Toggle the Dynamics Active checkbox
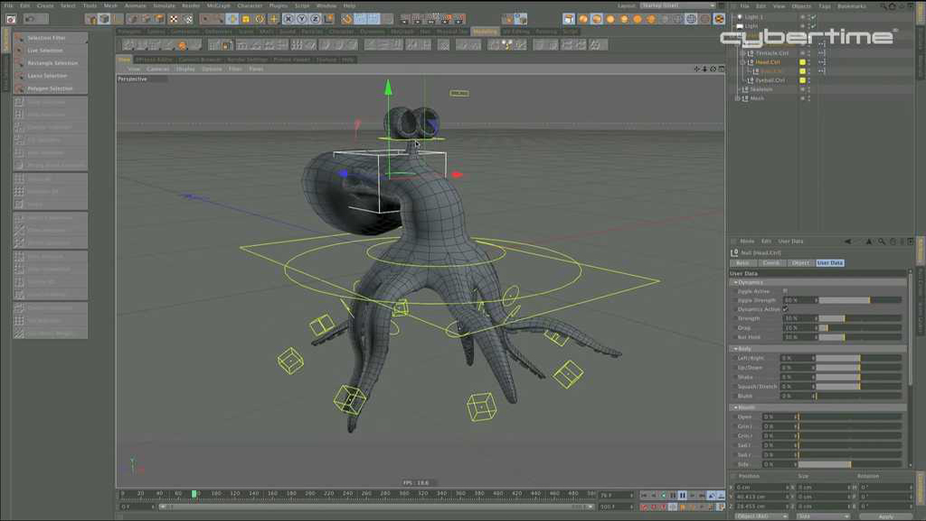This screenshot has width=926, height=521. [785, 309]
